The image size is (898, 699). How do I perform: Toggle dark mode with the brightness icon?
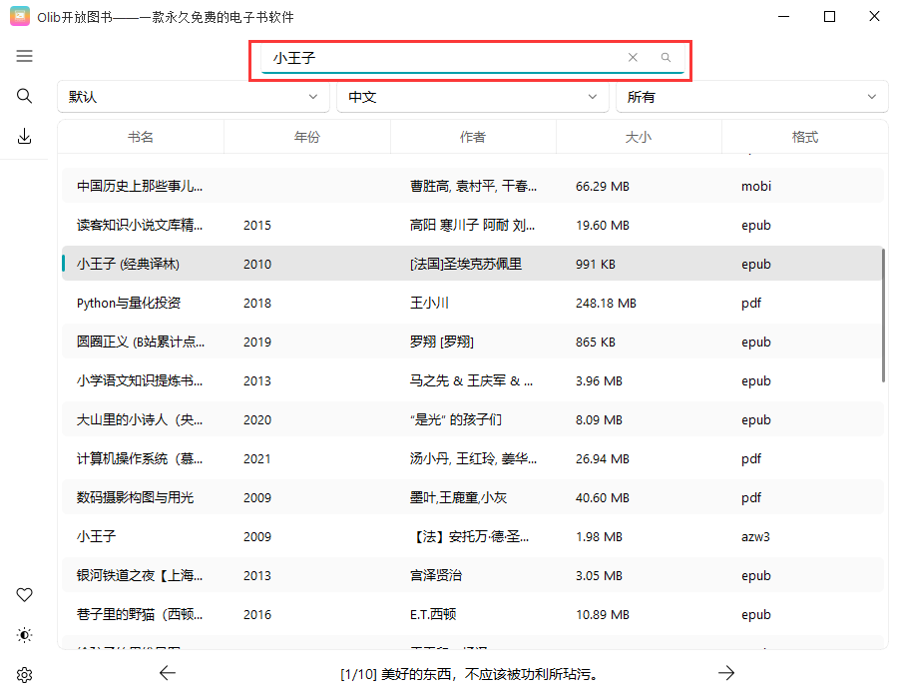[24, 634]
